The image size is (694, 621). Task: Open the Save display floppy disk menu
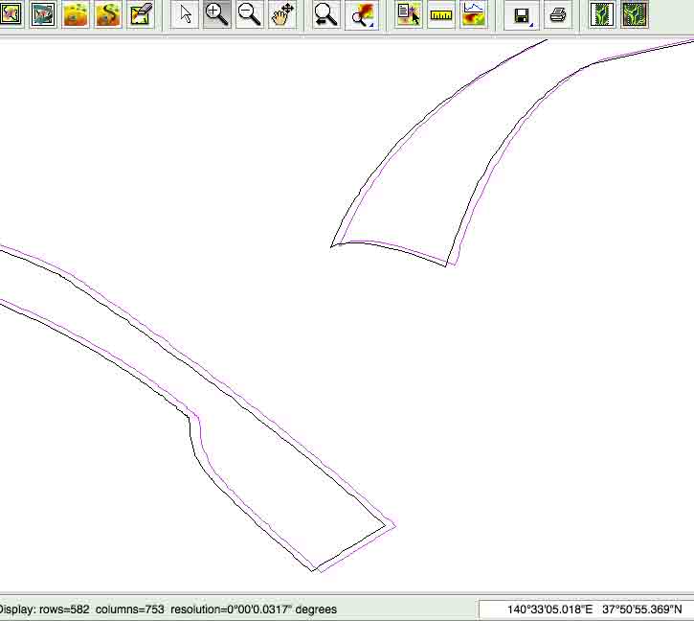pos(522,14)
